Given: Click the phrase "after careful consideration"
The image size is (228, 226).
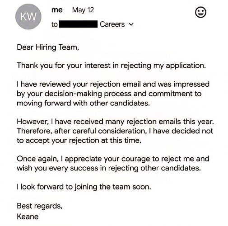Looking at the screenshot, I should (101, 131).
